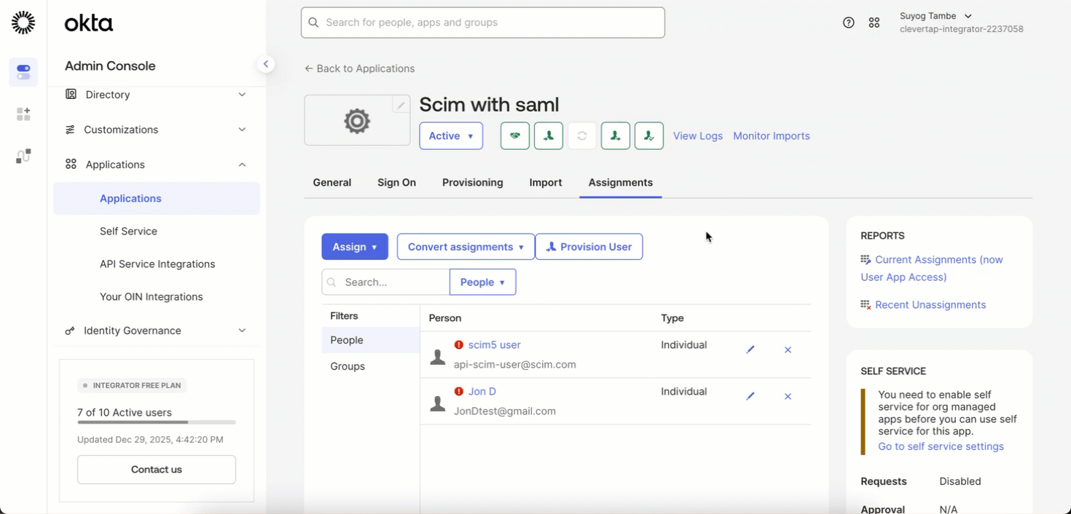Click the handshake provisioning status icon
1071x514 pixels.
pos(515,135)
